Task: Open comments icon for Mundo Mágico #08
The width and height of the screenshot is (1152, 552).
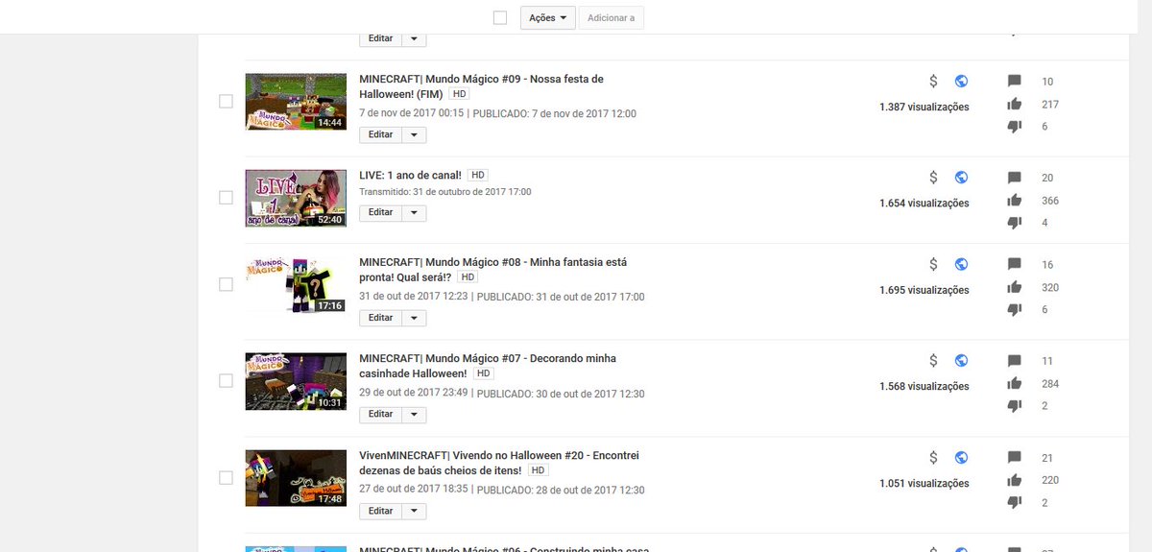Action: pos(1014,264)
